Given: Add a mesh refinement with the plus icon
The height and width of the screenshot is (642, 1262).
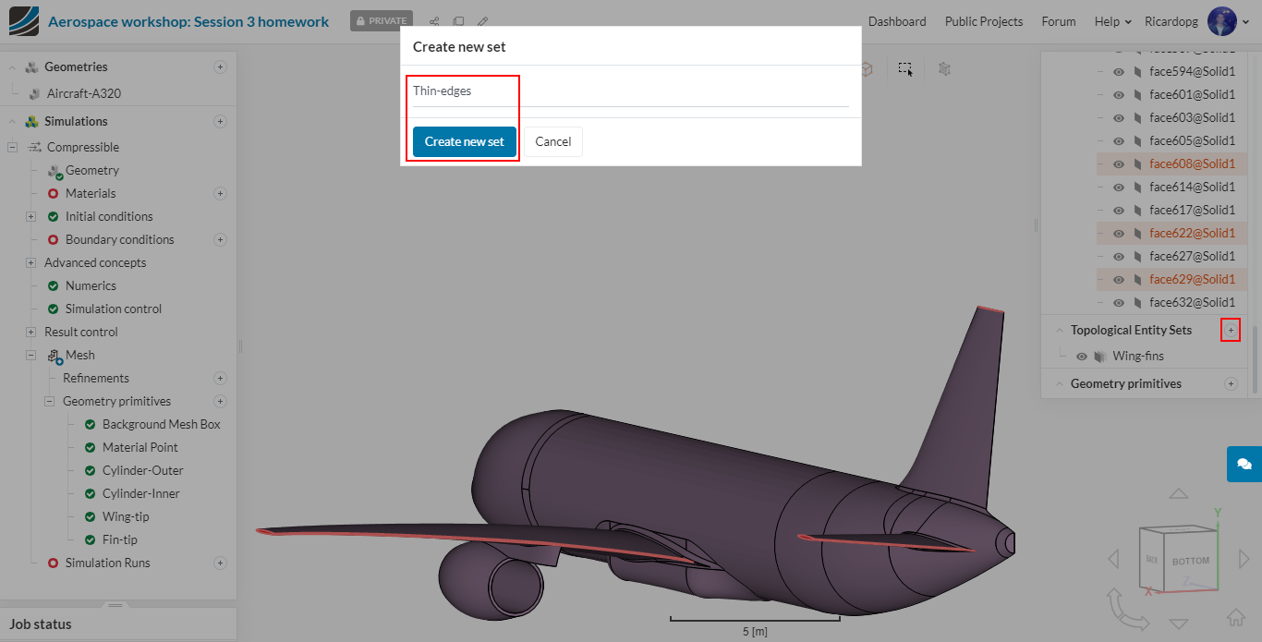Looking at the screenshot, I should point(220,378).
